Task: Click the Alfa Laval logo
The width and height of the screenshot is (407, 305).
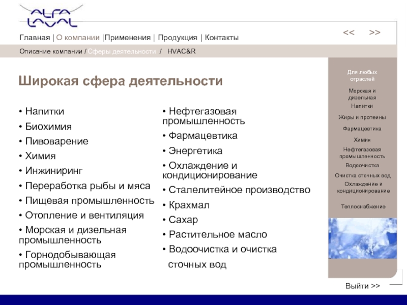Action: pos(52,16)
